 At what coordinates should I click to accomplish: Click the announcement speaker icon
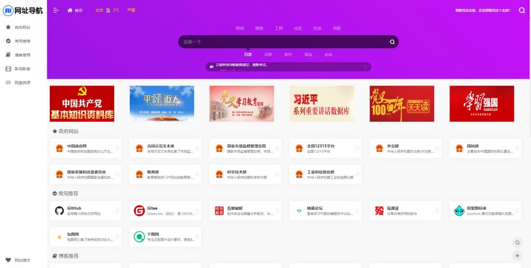tap(212, 67)
